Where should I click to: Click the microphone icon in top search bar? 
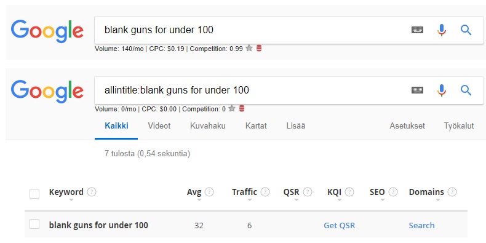tap(441, 30)
